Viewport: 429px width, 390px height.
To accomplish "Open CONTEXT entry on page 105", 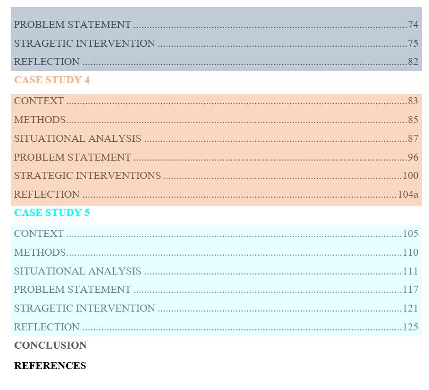I will (39, 234).
